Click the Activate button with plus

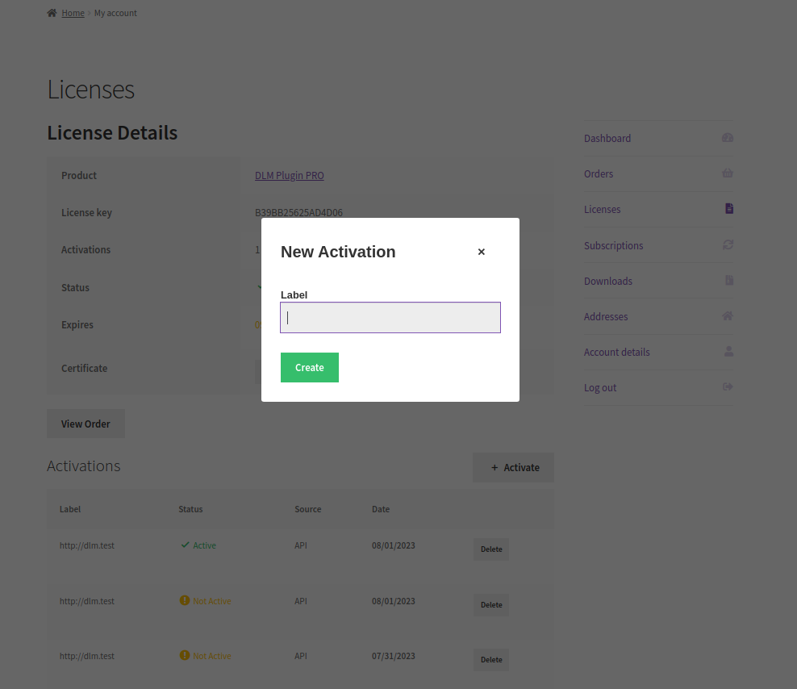tap(513, 467)
